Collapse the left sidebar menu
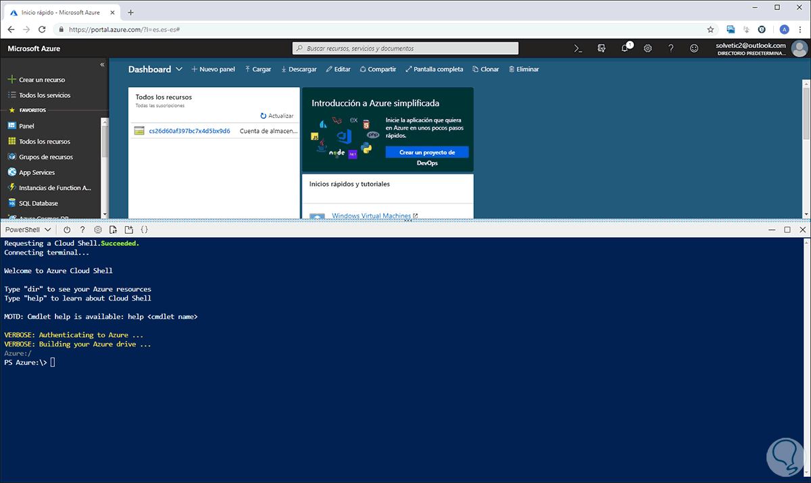 103,65
